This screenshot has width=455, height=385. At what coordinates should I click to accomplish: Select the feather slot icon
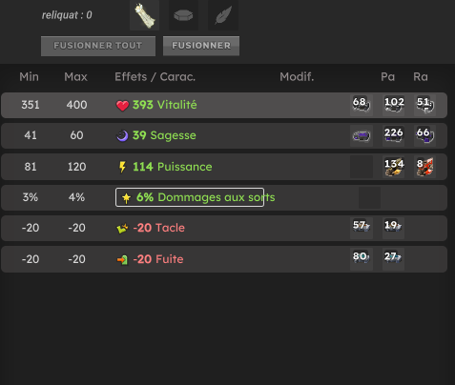point(223,15)
